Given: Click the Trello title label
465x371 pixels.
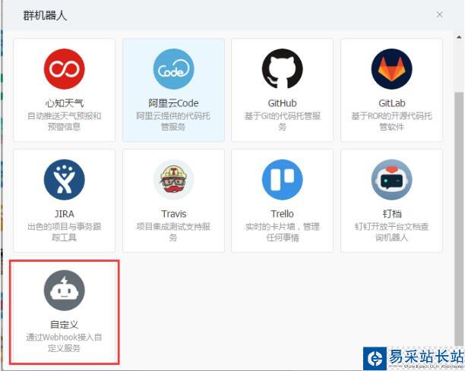Looking at the screenshot, I should click(x=283, y=214).
